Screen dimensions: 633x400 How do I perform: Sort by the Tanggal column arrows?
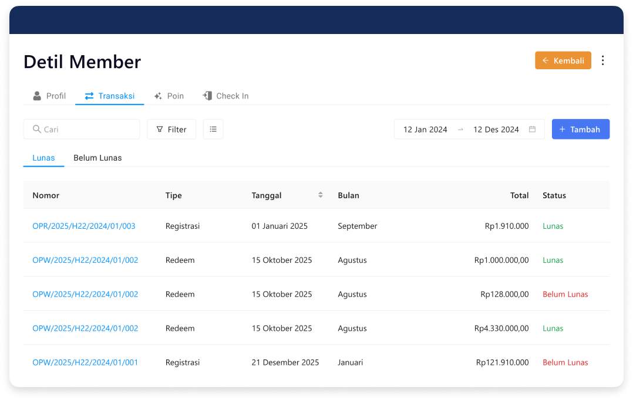click(x=320, y=195)
